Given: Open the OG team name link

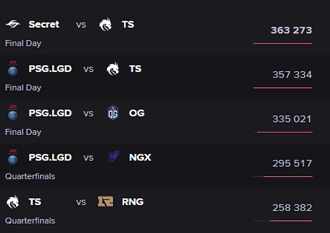Looking at the screenshot, I should 137,113.
